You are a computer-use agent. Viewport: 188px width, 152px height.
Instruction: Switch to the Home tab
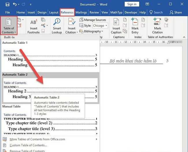21,12
